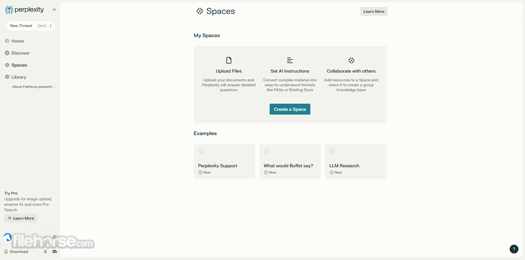Click Create a Space button

click(x=290, y=109)
